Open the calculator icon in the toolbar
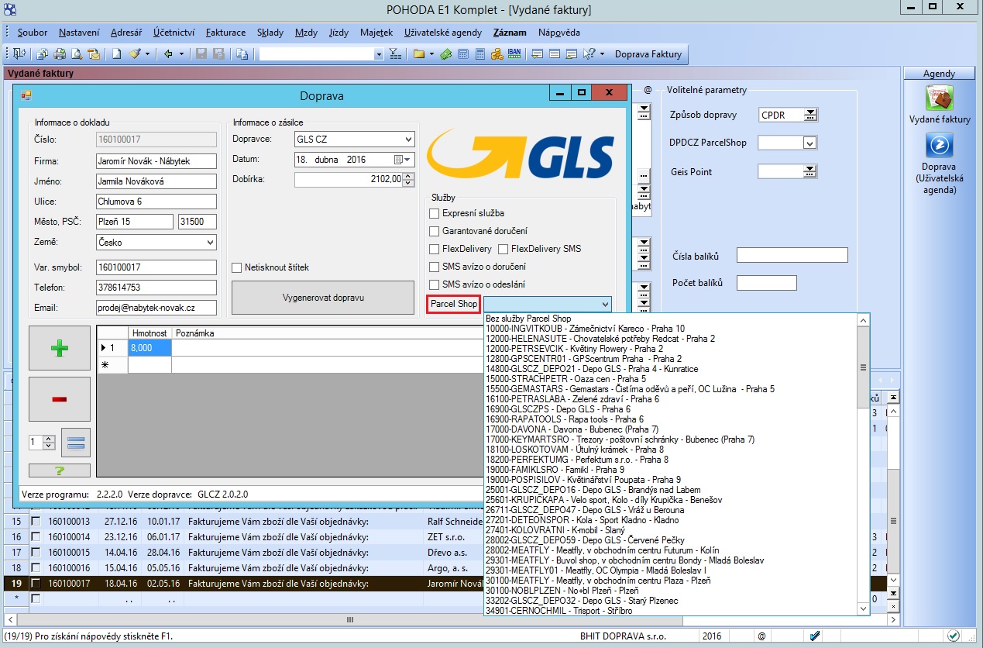983x648 pixels. [x=480, y=54]
